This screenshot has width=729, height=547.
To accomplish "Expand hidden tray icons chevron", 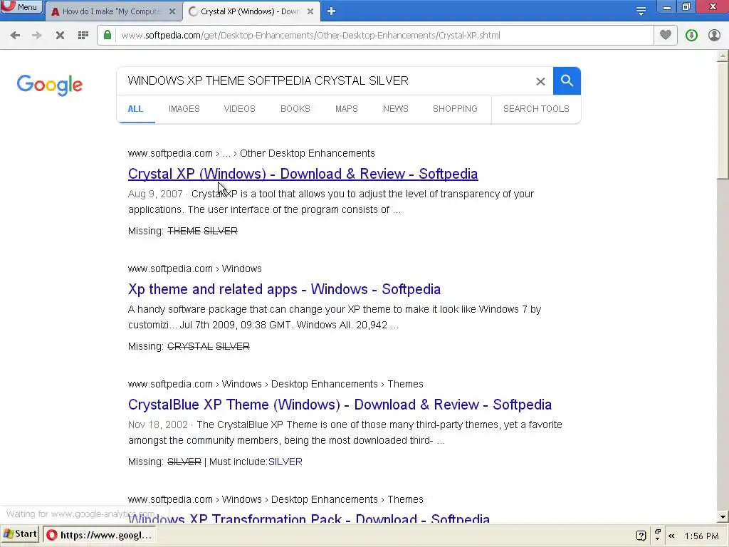I will coord(671,536).
